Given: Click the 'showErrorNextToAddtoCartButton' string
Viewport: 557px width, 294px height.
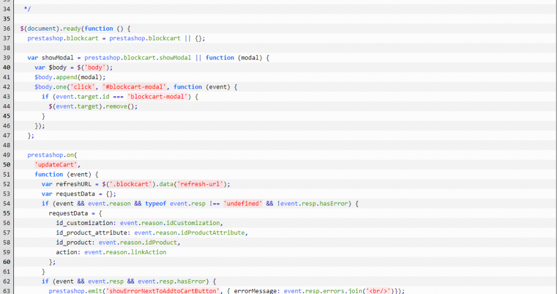Looking at the screenshot, I should click(163, 291).
